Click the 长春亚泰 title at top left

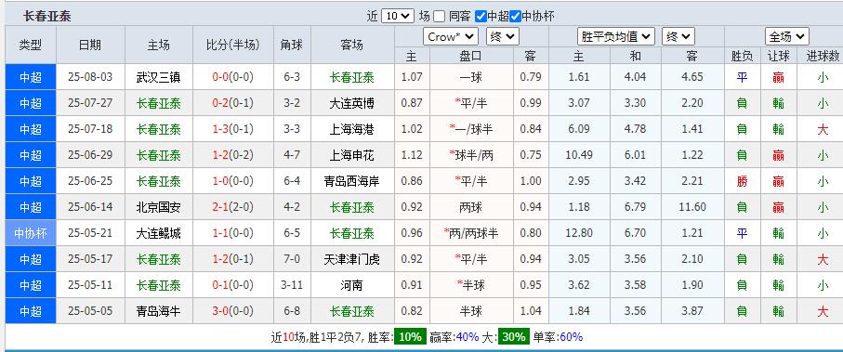(47, 16)
